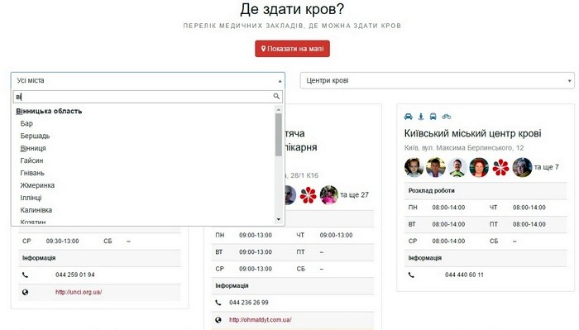Click 'Інформація' header on the left card
This screenshot has height=330, width=579.
pos(39,258)
